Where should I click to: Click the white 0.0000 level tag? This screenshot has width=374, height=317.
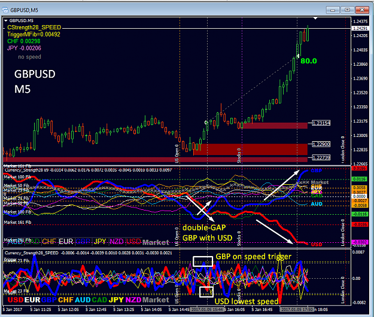(360, 196)
